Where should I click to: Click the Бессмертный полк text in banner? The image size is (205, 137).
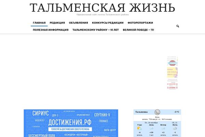point(42,135)
